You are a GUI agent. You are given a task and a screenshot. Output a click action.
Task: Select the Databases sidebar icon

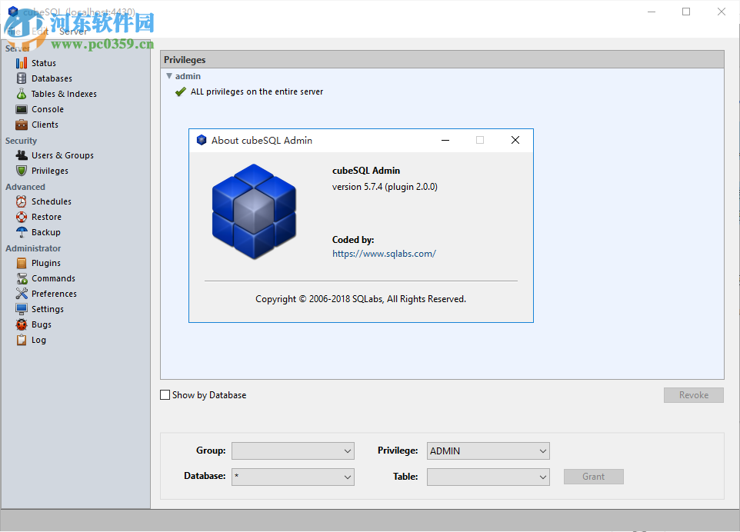click(x=50, y=78)
